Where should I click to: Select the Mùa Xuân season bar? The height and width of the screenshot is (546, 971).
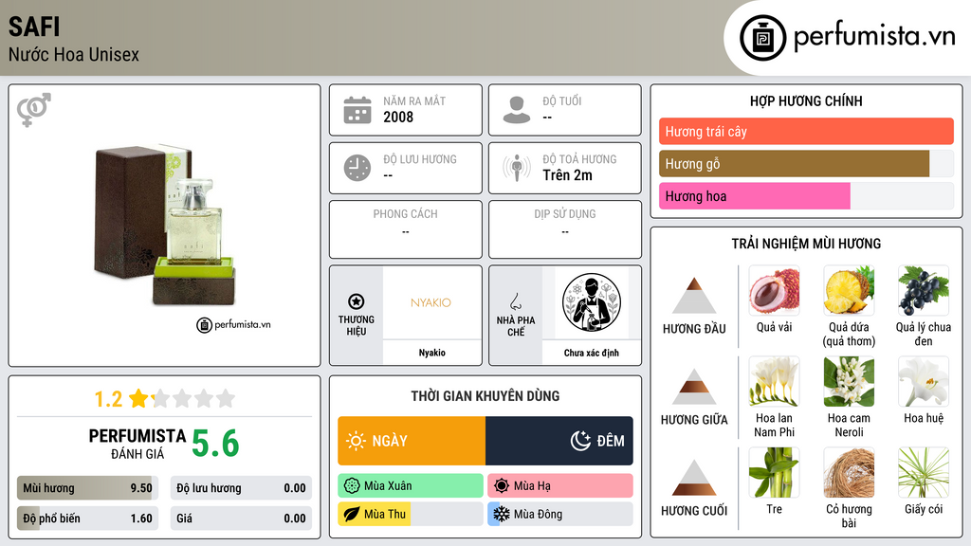[x=410, y=486]
